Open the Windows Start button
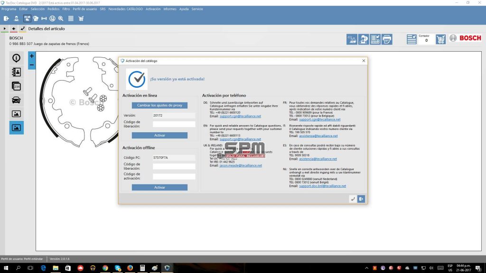 6,268
